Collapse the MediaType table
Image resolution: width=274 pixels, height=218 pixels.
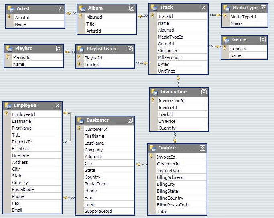263,8
